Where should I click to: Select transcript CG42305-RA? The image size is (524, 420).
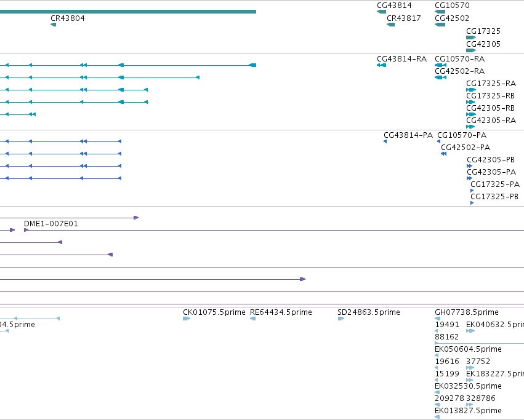click(491, 120)
